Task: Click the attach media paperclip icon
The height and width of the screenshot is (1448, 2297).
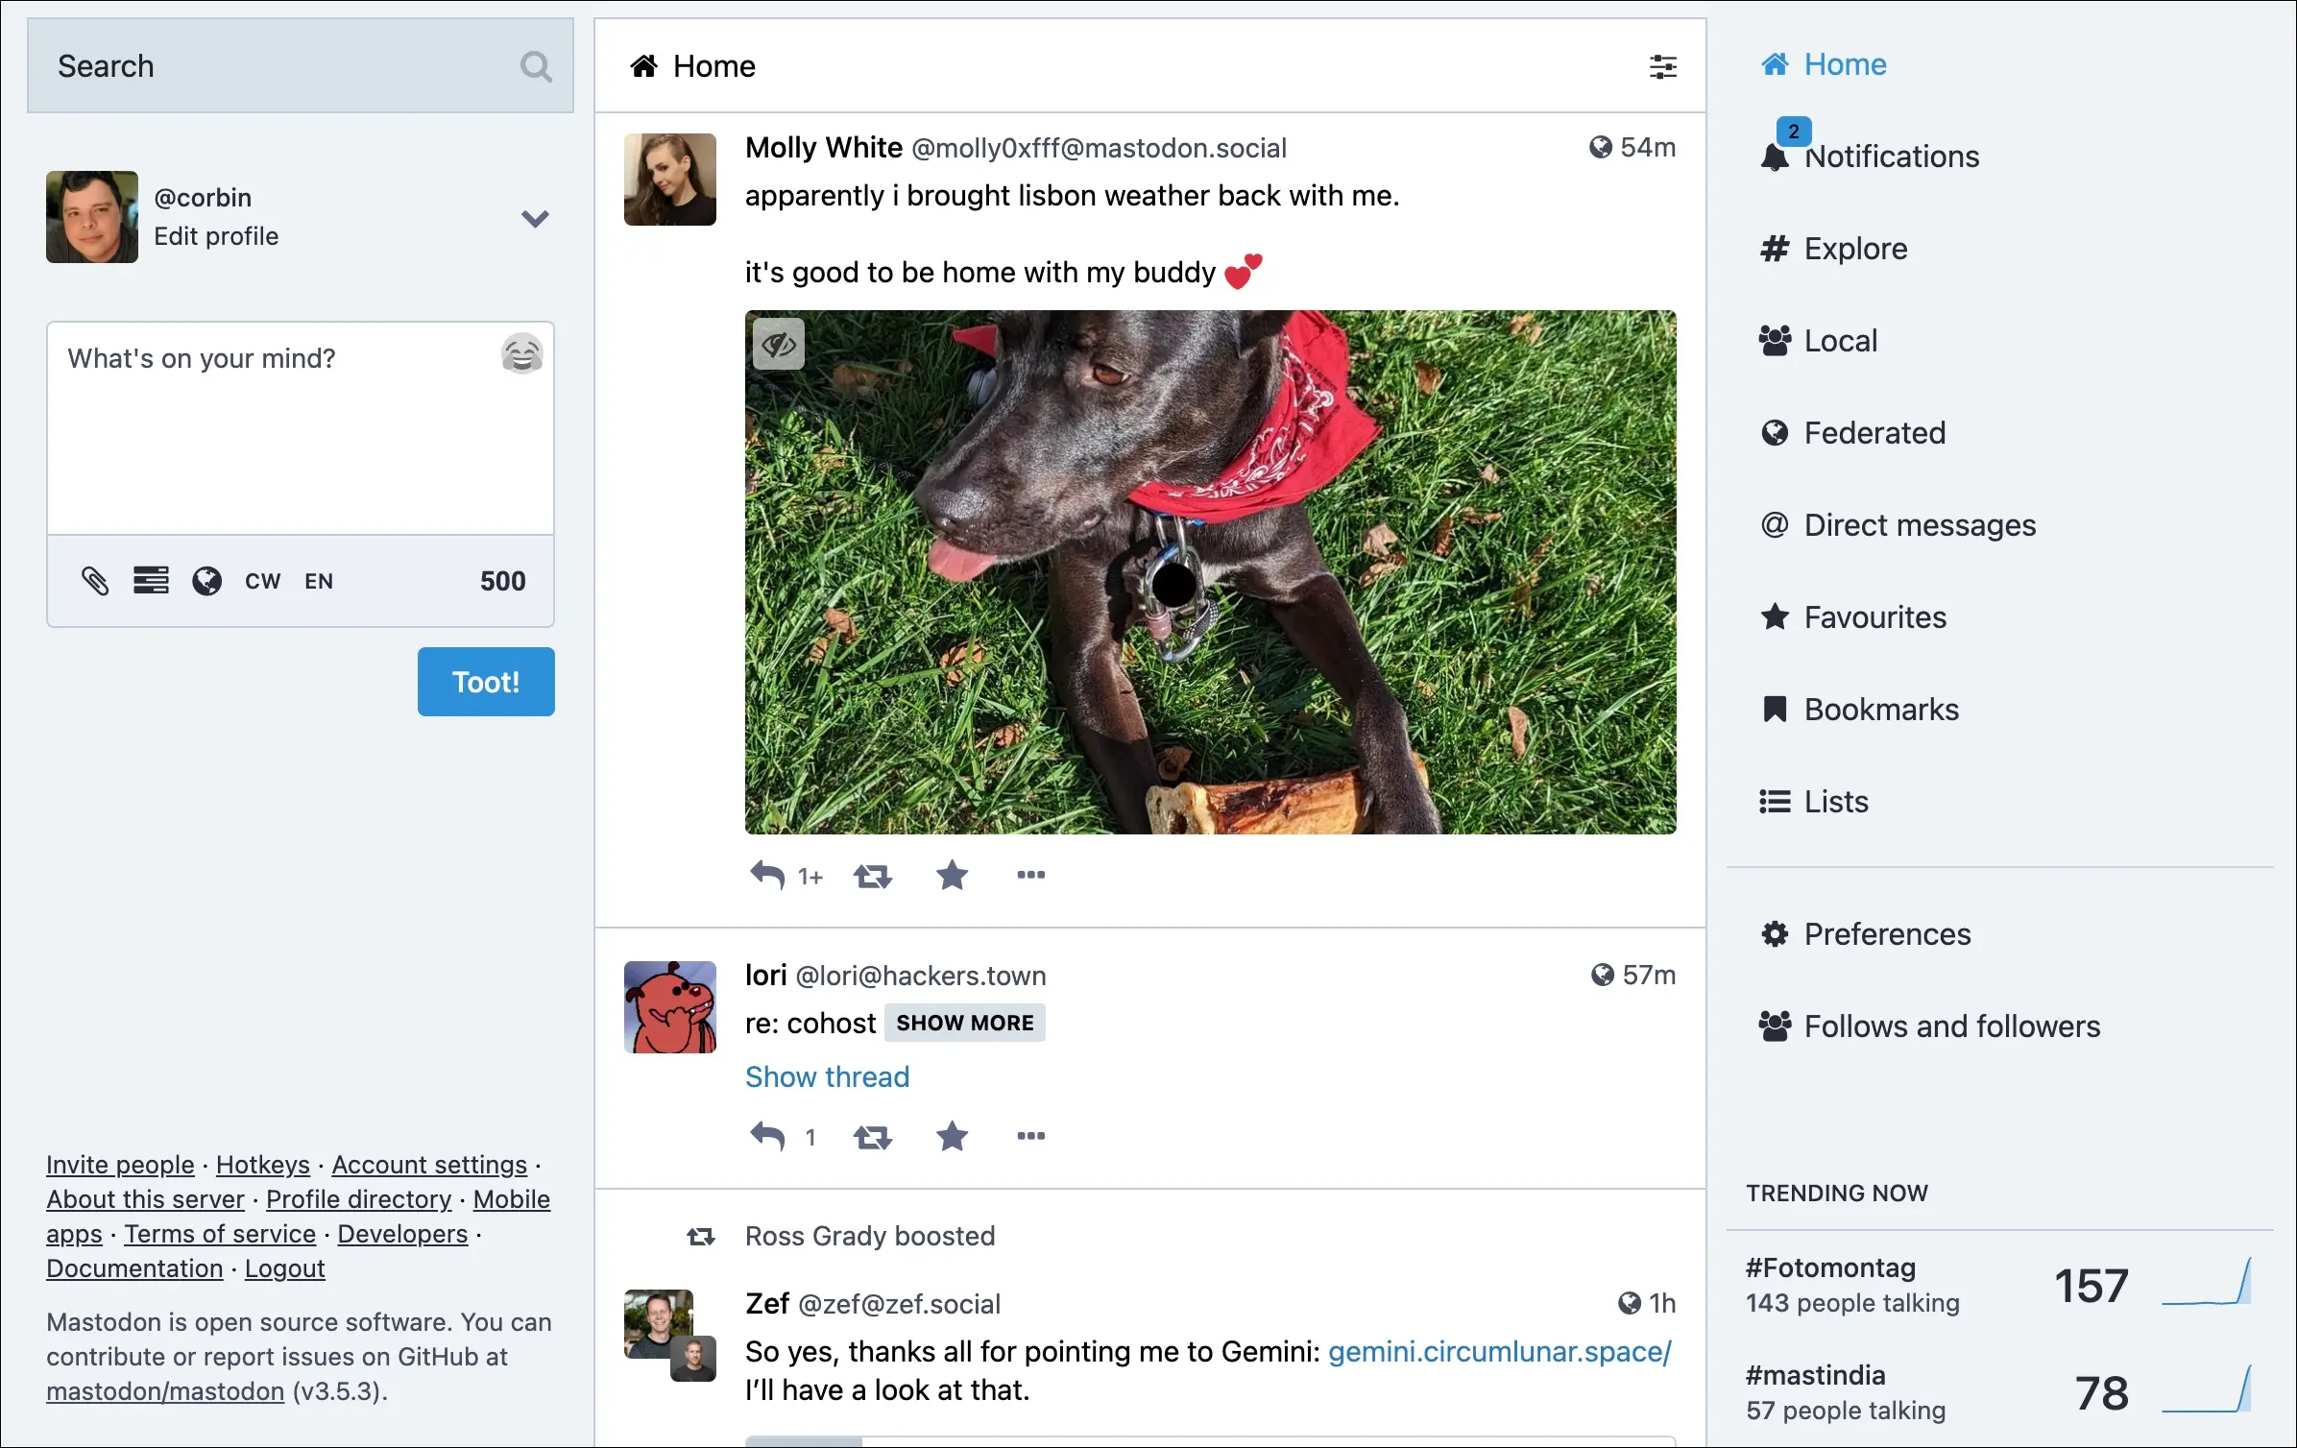Action: tap(93, 579)
